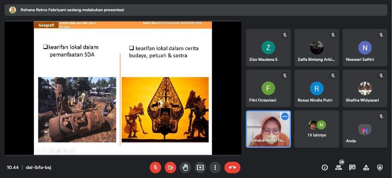Raise hand using the hand icon
The width and height of the screenshot is (392, 178).
[x=185, y=167]
